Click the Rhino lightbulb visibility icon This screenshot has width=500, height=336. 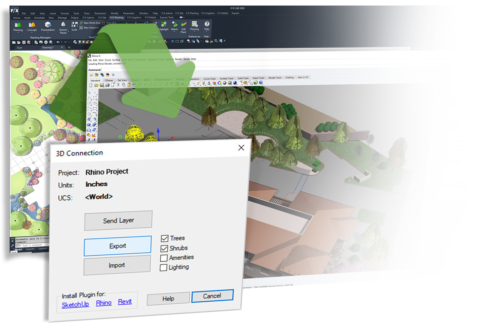click(204, 83)
